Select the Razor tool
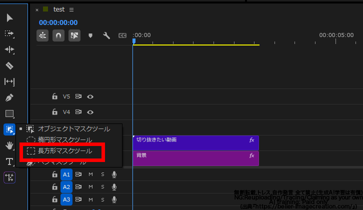 click(x=9, y=66)
